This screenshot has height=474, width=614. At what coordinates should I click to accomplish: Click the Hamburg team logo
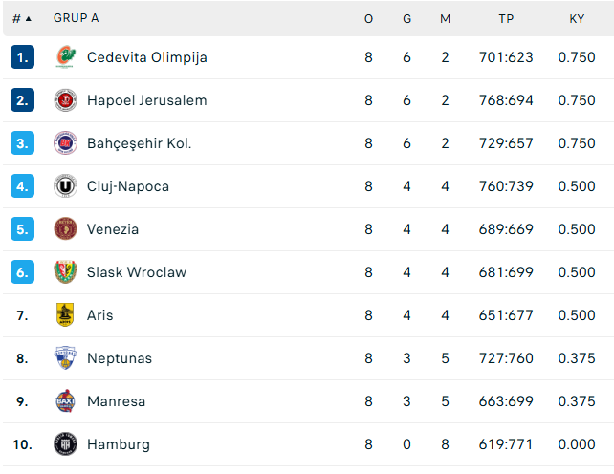(x=65, y=444)
